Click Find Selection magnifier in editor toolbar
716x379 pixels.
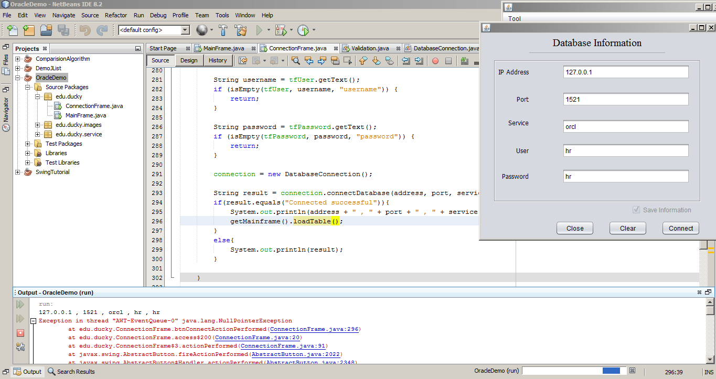296,61
